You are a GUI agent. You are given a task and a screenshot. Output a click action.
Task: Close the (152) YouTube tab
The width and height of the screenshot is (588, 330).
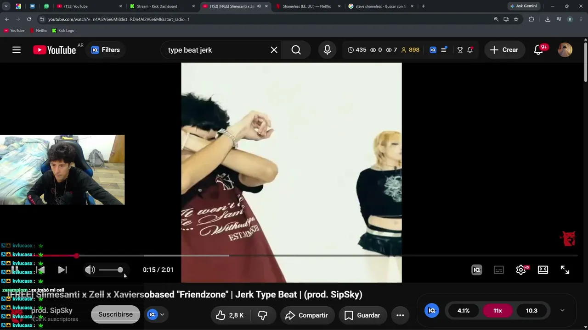pos(120,6)
